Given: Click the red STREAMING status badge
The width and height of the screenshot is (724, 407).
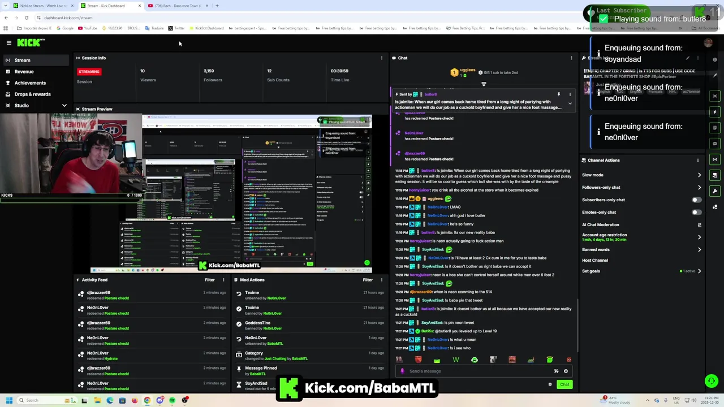Looking at the screenshot, I should point(89,72).
